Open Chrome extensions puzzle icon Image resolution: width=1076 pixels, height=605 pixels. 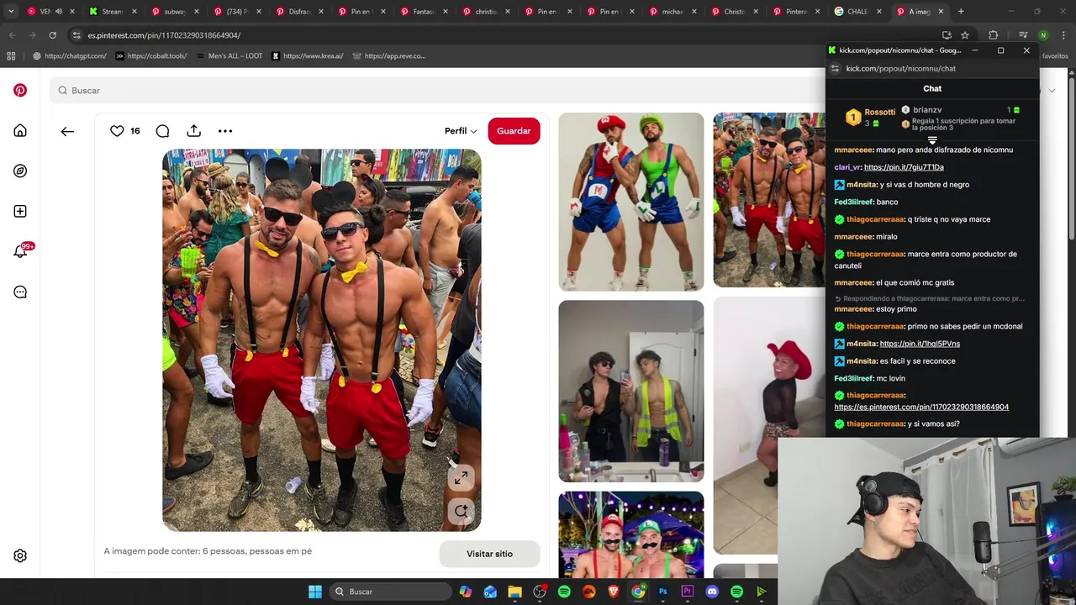(x=993, y=35)
